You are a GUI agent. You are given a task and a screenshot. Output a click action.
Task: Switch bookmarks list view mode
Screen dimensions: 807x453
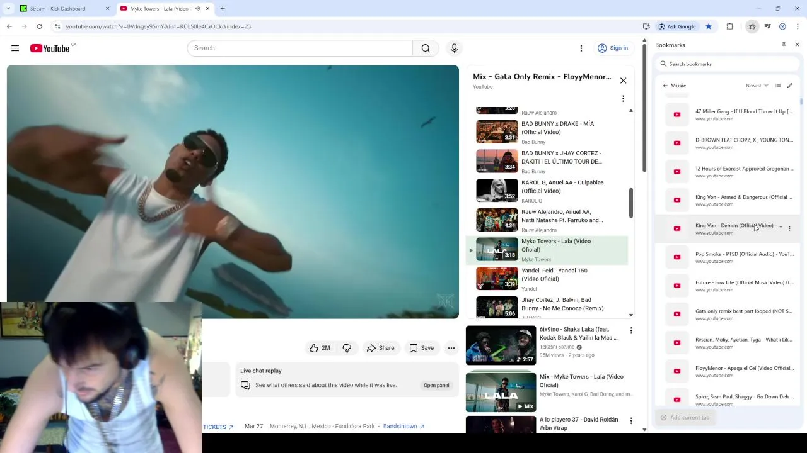tap(778, 86)
